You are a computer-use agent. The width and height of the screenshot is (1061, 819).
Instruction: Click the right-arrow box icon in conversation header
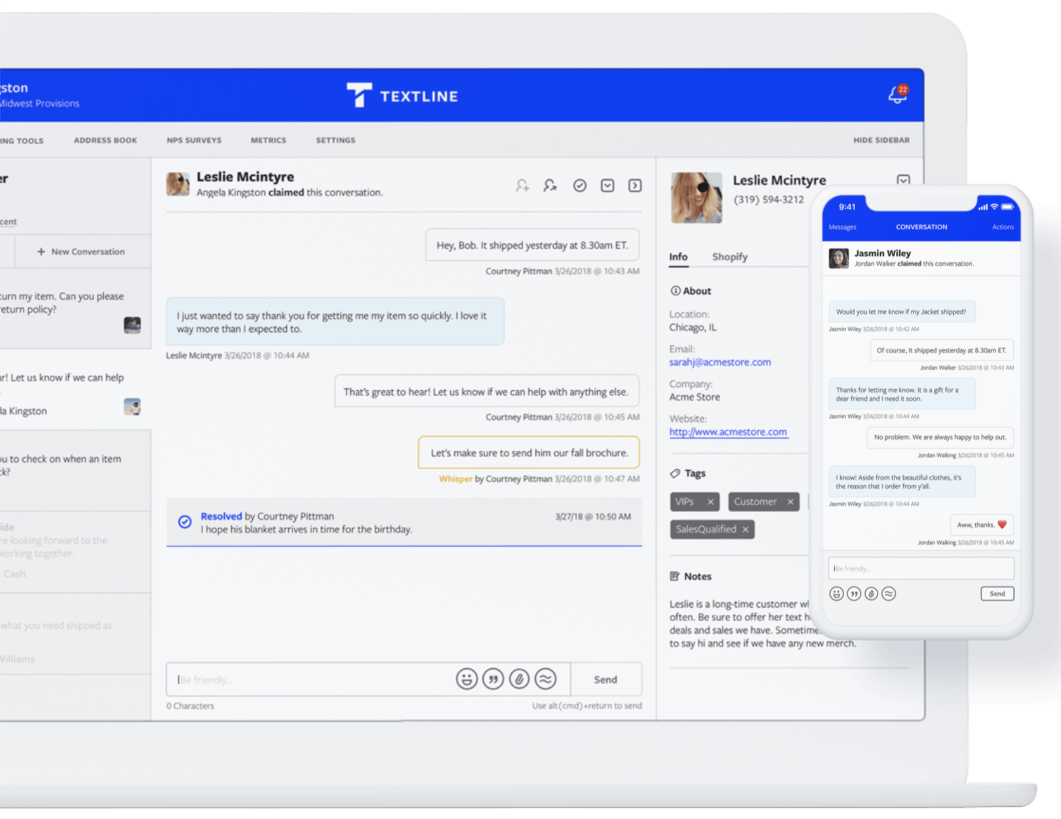pyautogui.click(x=635, y=185)
